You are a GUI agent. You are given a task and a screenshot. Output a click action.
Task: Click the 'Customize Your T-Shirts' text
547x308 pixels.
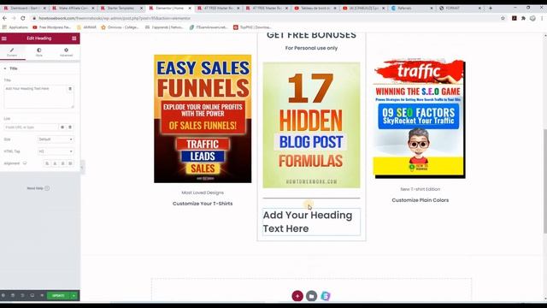203,204
